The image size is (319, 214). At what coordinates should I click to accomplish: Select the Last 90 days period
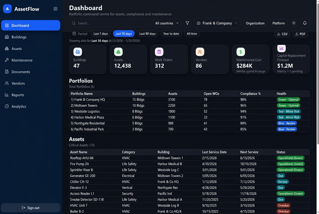(x=147, y=34)
